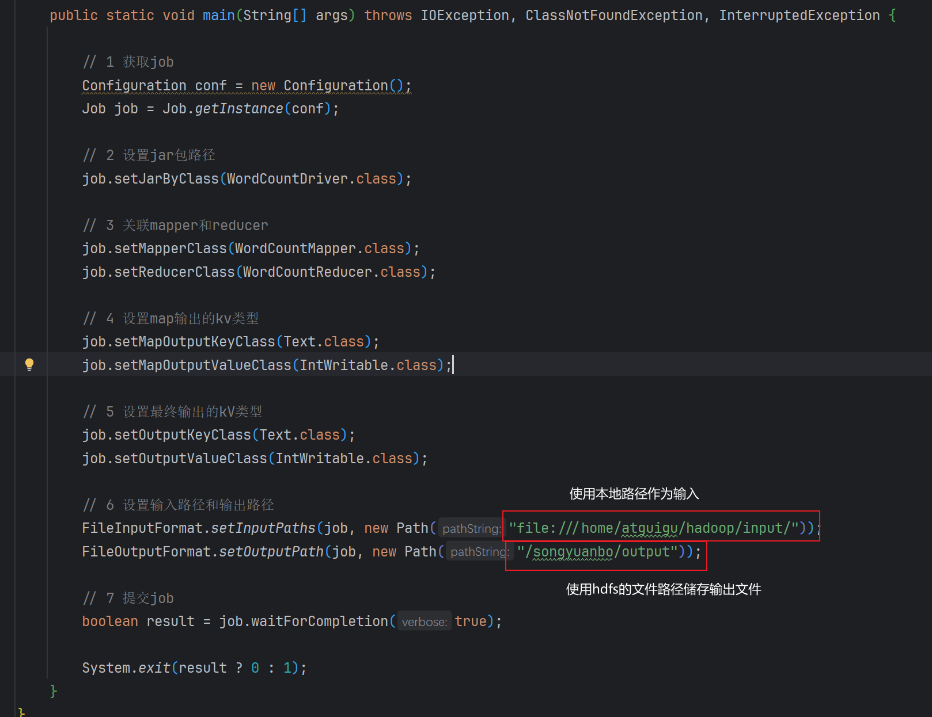This screenshot has height=717, width=932.
Task: Click the comment "// 6 设置输入路径和输出路径"
Action: 178,505
